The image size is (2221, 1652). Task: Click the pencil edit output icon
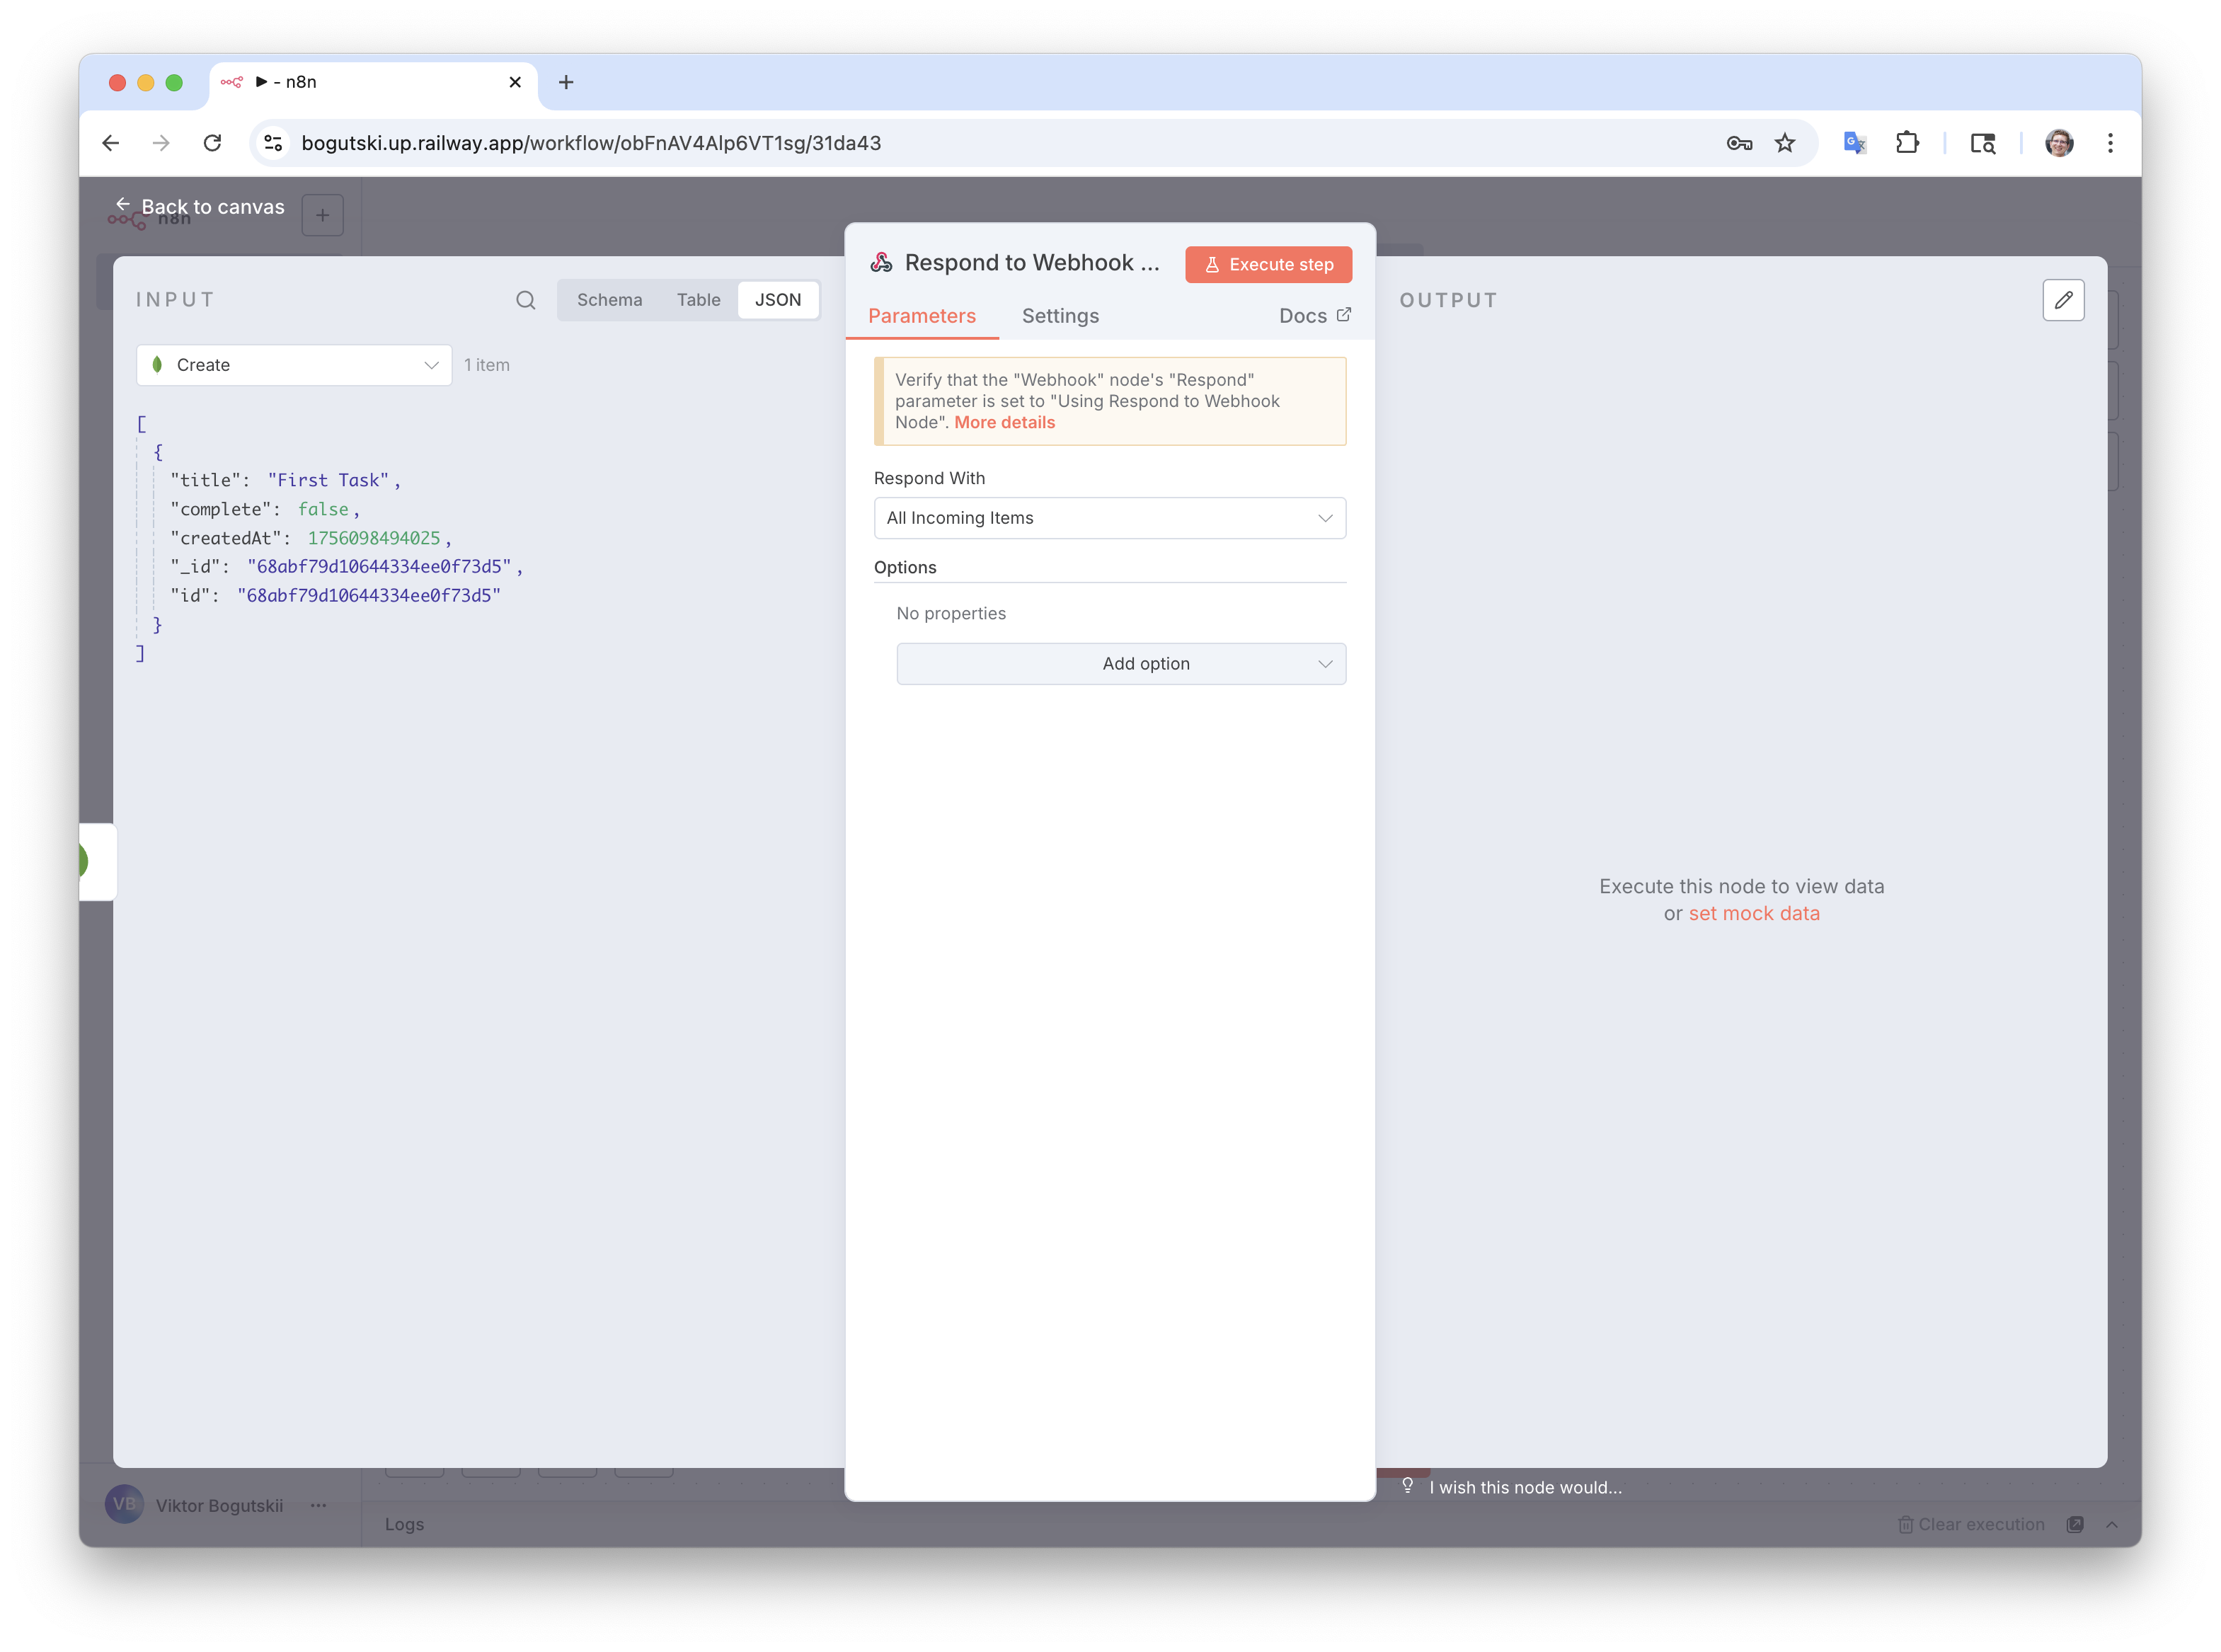click(2063, 300)
